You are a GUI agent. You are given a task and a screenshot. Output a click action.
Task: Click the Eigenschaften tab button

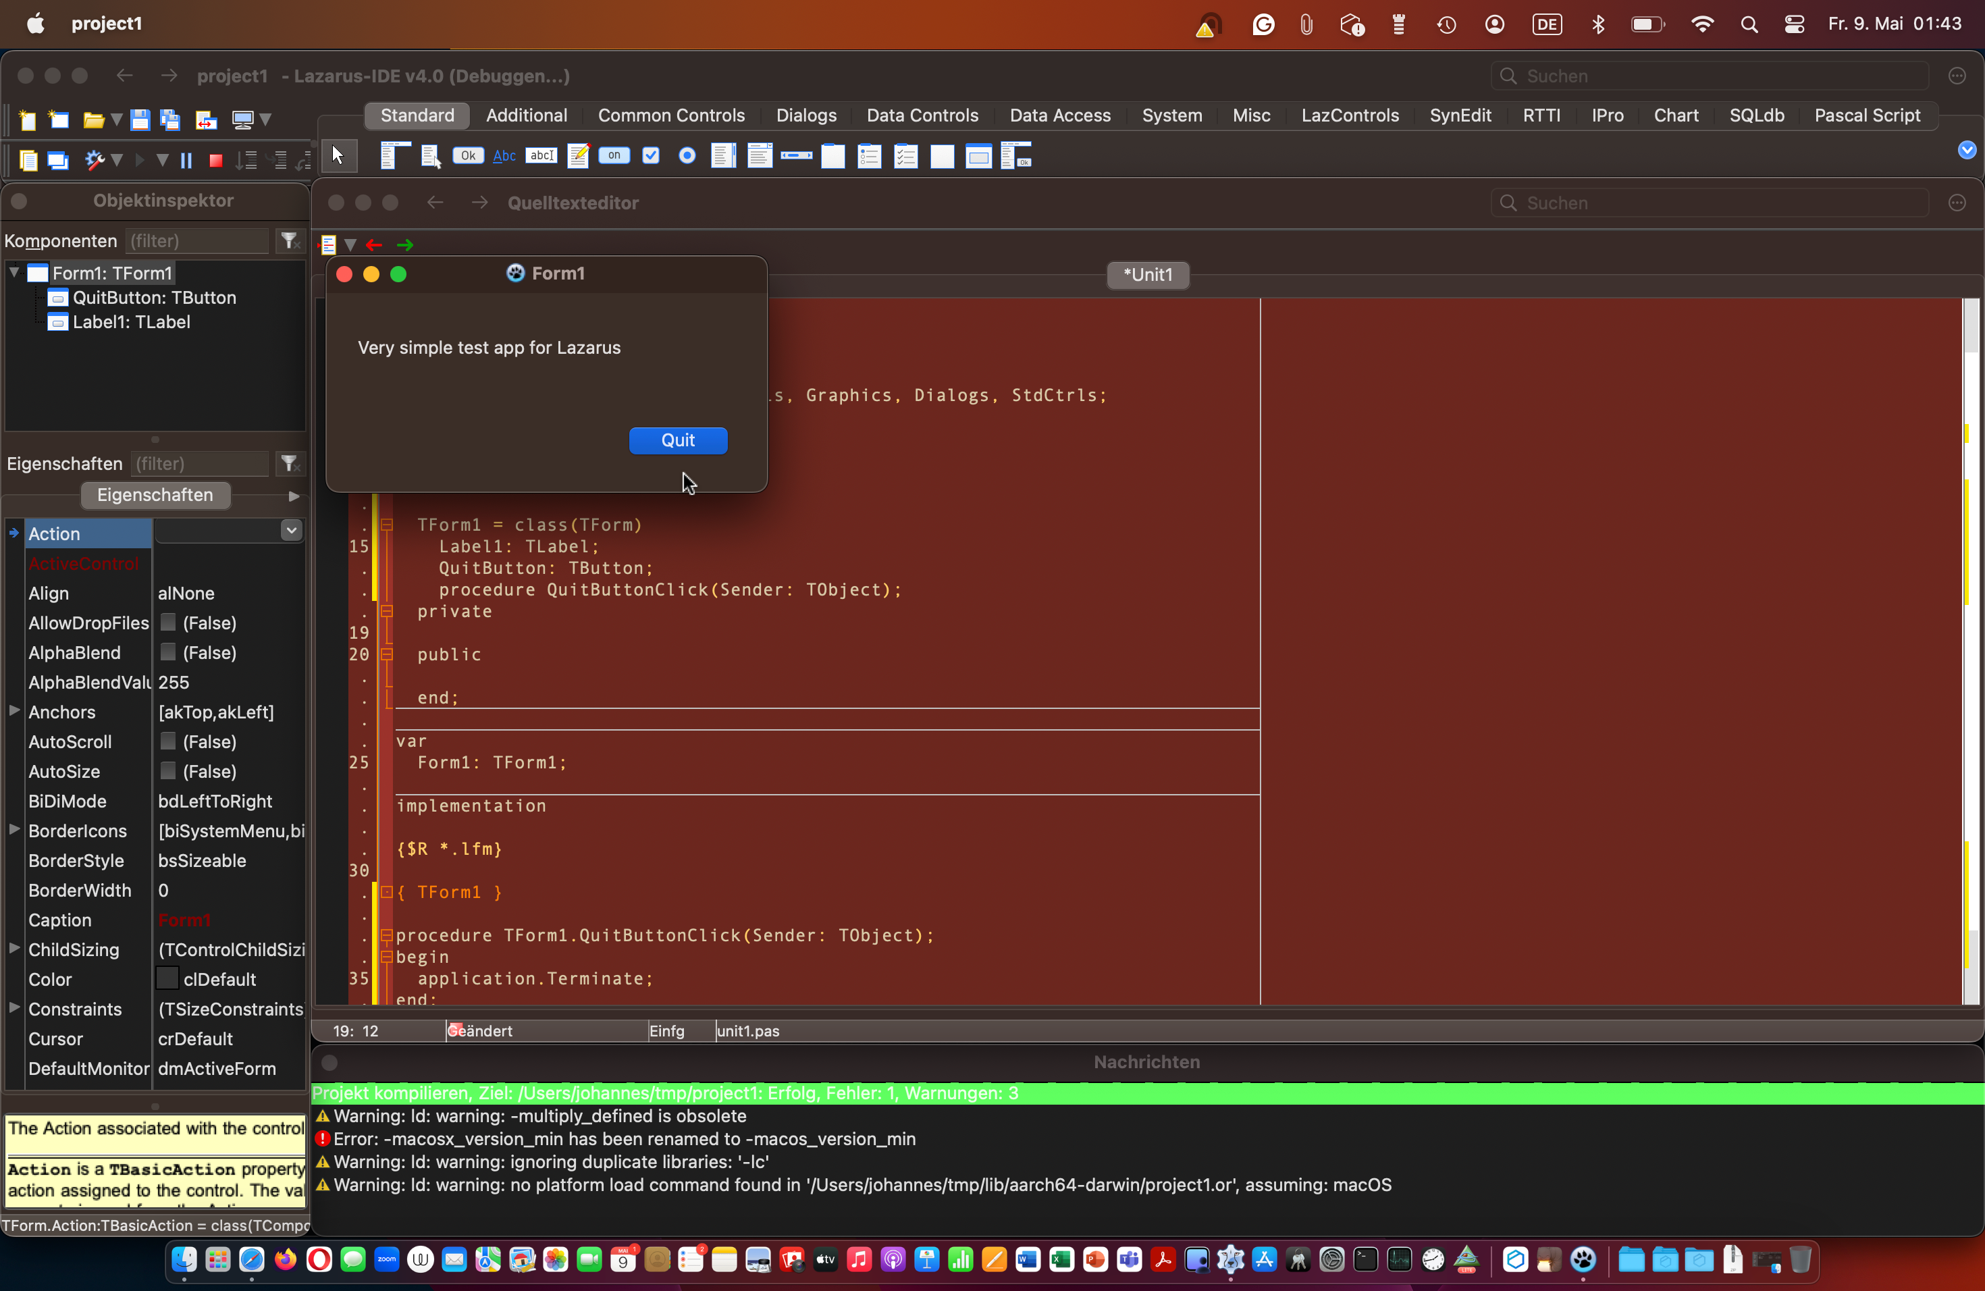click(x=155, y=494)
